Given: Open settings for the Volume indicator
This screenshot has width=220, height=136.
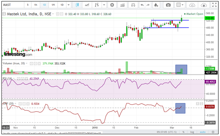Looking at the screenshot, I should pos(35,64).
